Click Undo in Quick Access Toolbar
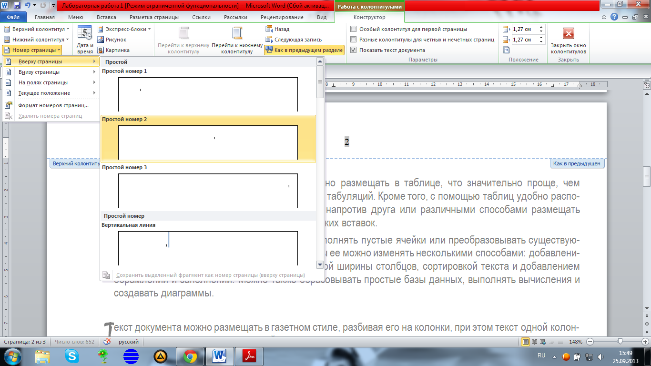This screenshot has height=366, width=651. click(28, 6)
